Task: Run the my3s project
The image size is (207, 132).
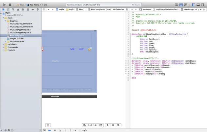Action: [4, 5]
